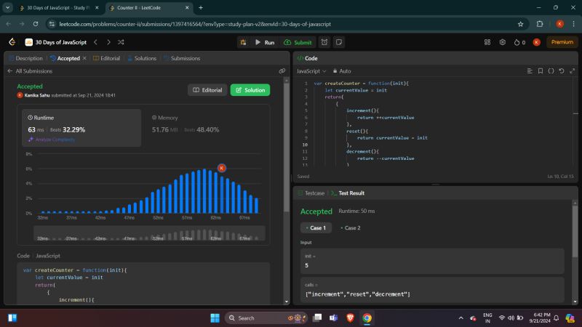582x327 pixels.
Task: Select Case 2 in test results
Action: coord(351,227)
